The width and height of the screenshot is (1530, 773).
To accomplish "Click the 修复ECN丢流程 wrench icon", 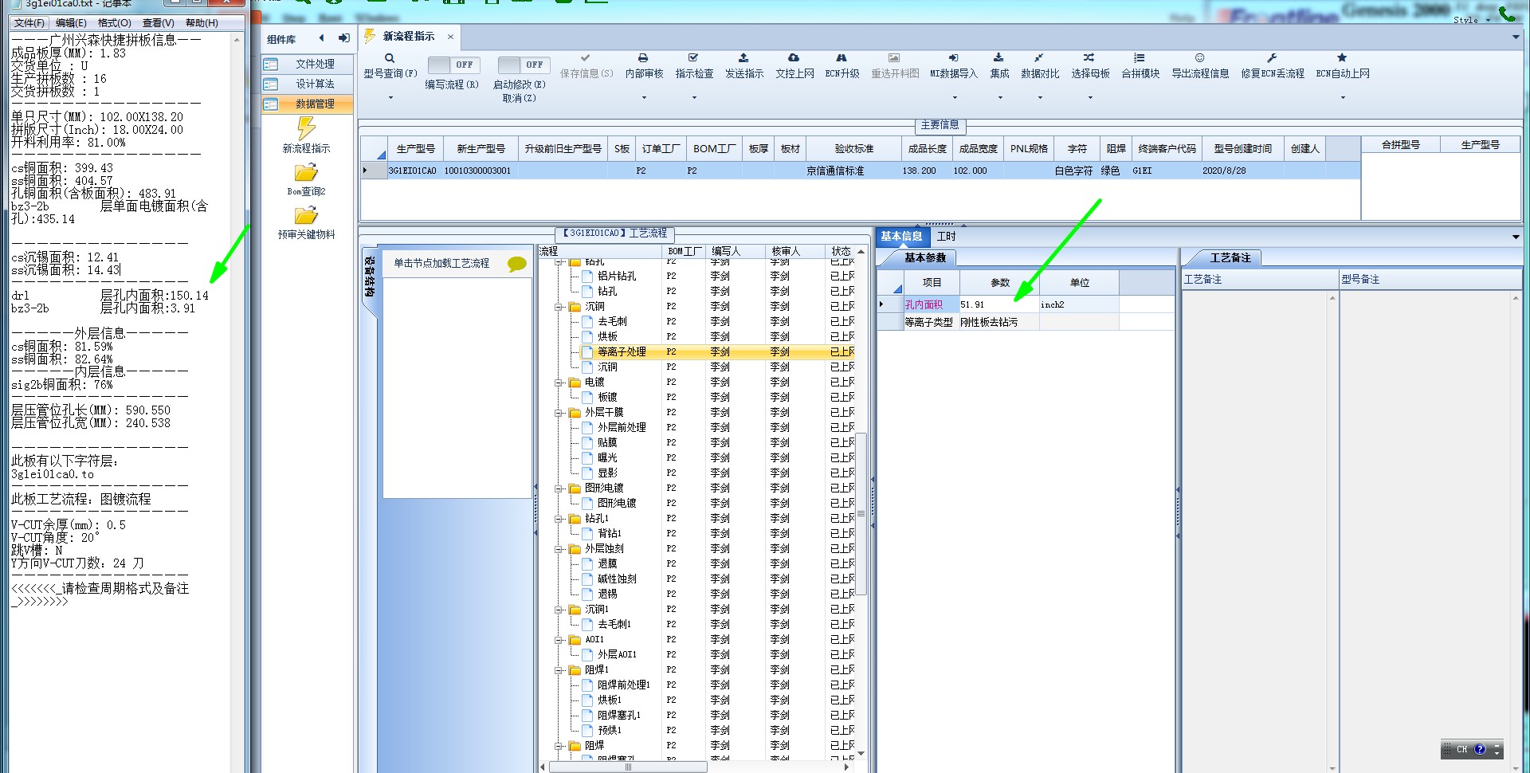I will pyautogui.click(x=1272, y=58).
